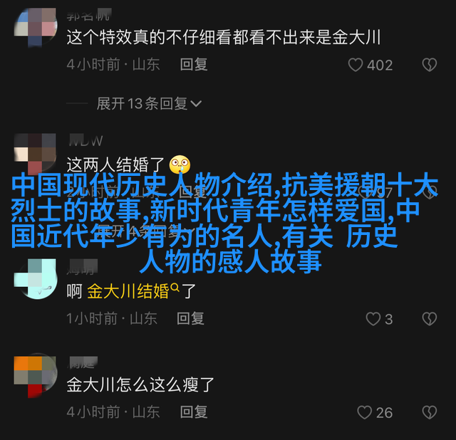
Task: Dislike the comment with 3 likes
Action: [430, 319]
